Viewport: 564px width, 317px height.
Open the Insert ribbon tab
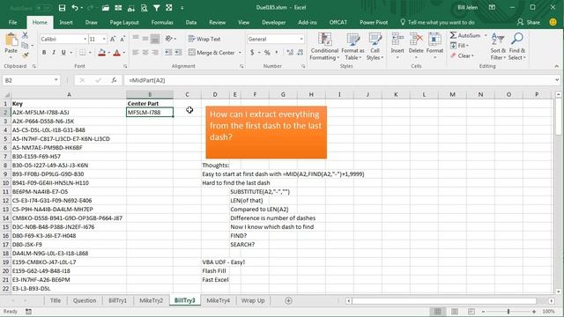[66, 22]
